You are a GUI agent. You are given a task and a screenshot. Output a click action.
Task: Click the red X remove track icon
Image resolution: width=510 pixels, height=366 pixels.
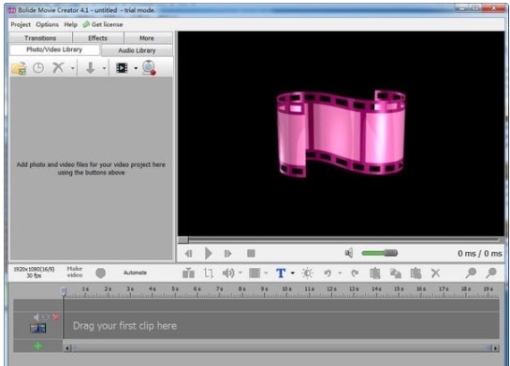point(56,317)
